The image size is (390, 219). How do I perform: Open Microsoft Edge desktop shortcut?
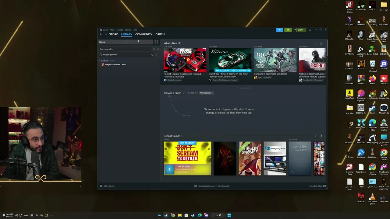[x=372, y=125]
